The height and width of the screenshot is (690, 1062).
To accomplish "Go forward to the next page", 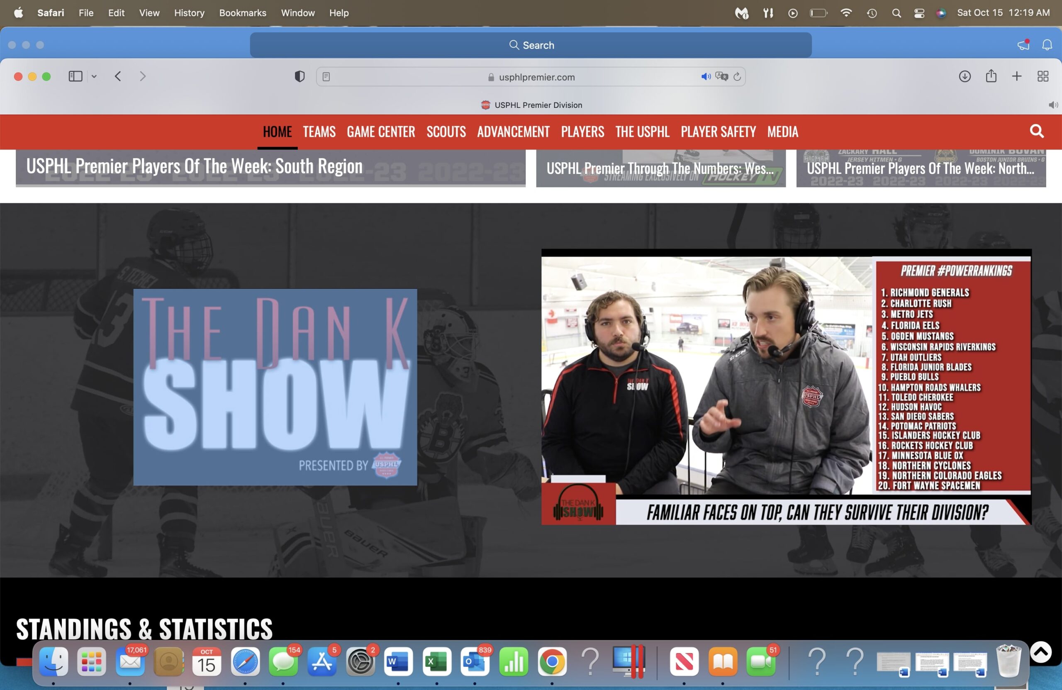I will pos(143,76).
